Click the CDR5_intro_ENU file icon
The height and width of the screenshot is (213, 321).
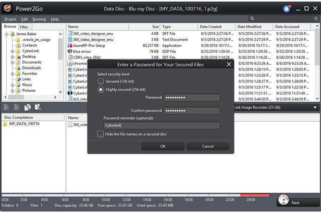pyautogui.click(x=70, y=57)
